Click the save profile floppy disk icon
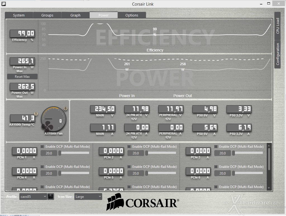The image size is (286, 216). tap(51, 197)
